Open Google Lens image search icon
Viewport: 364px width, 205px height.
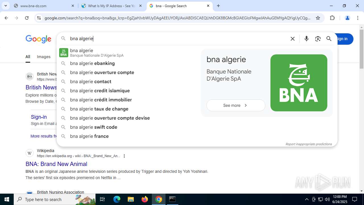318,39
